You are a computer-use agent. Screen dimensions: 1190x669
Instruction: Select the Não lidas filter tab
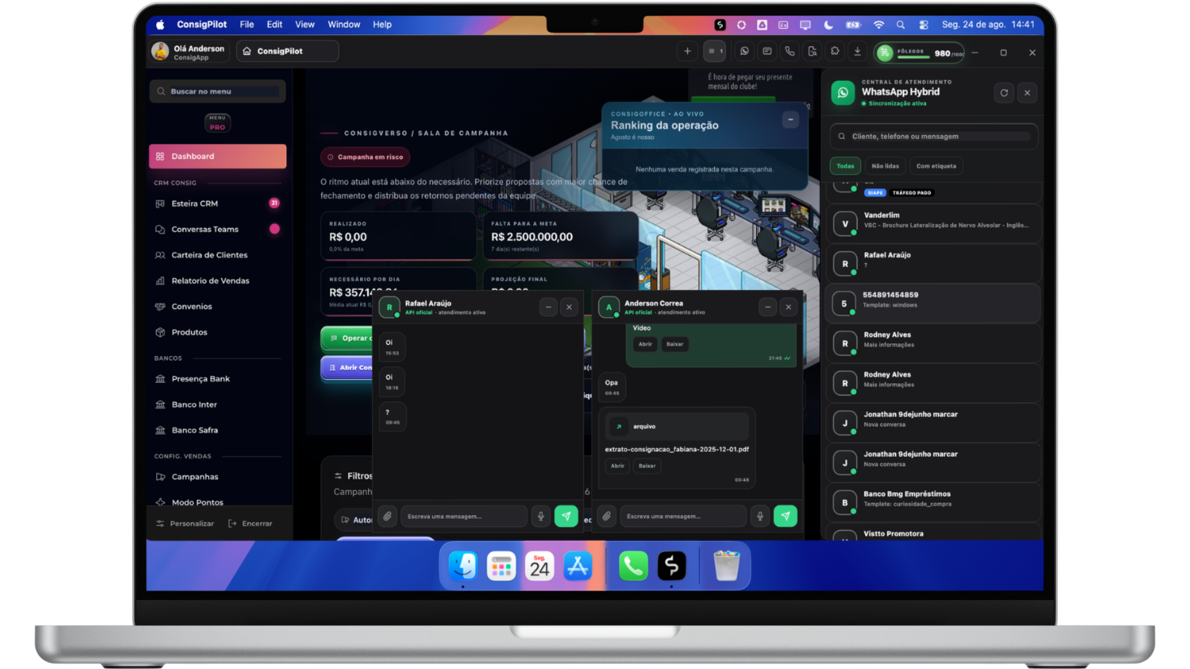click(x=885, y=166)
